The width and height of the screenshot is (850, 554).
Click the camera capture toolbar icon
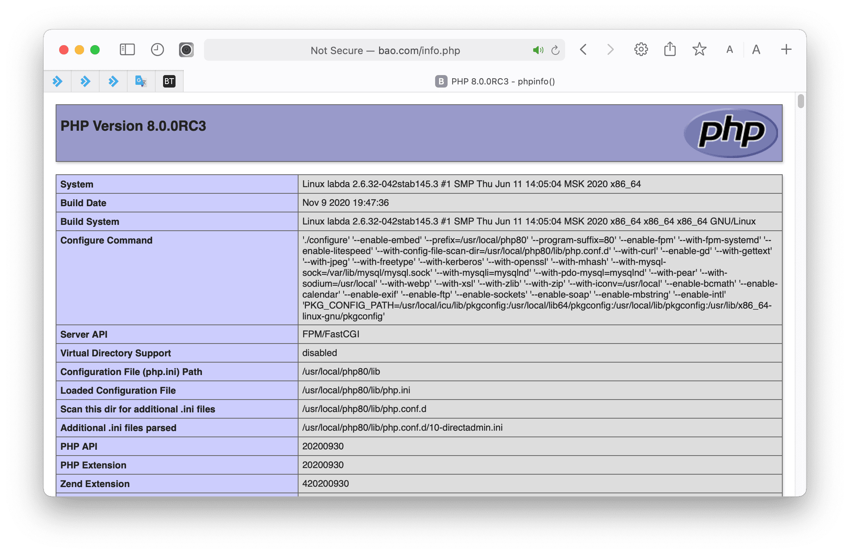[x=186, y=50]
